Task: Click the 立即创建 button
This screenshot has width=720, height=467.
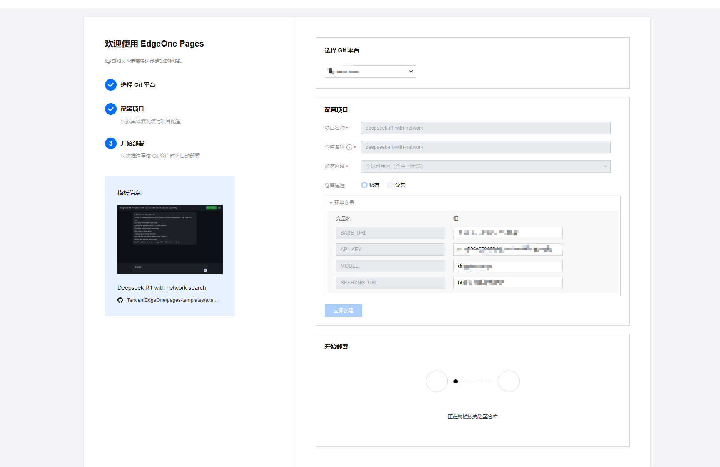Action: click(344, 311)
